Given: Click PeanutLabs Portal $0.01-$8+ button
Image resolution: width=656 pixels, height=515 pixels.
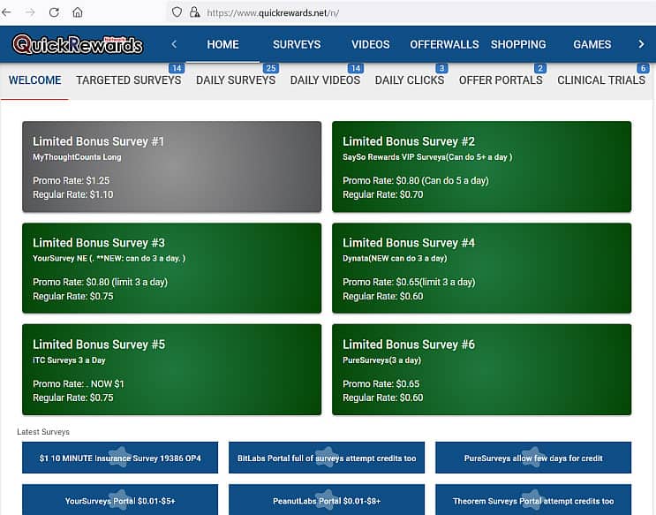Looking at the screenshot, I should [327, 500].
